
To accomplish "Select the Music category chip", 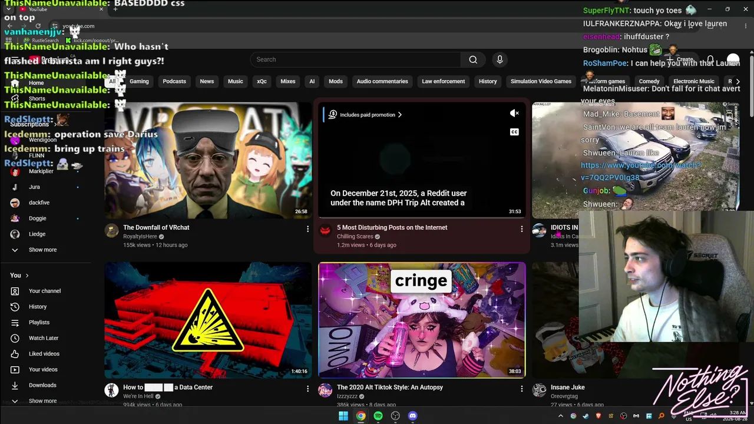I will coord(236,81).
